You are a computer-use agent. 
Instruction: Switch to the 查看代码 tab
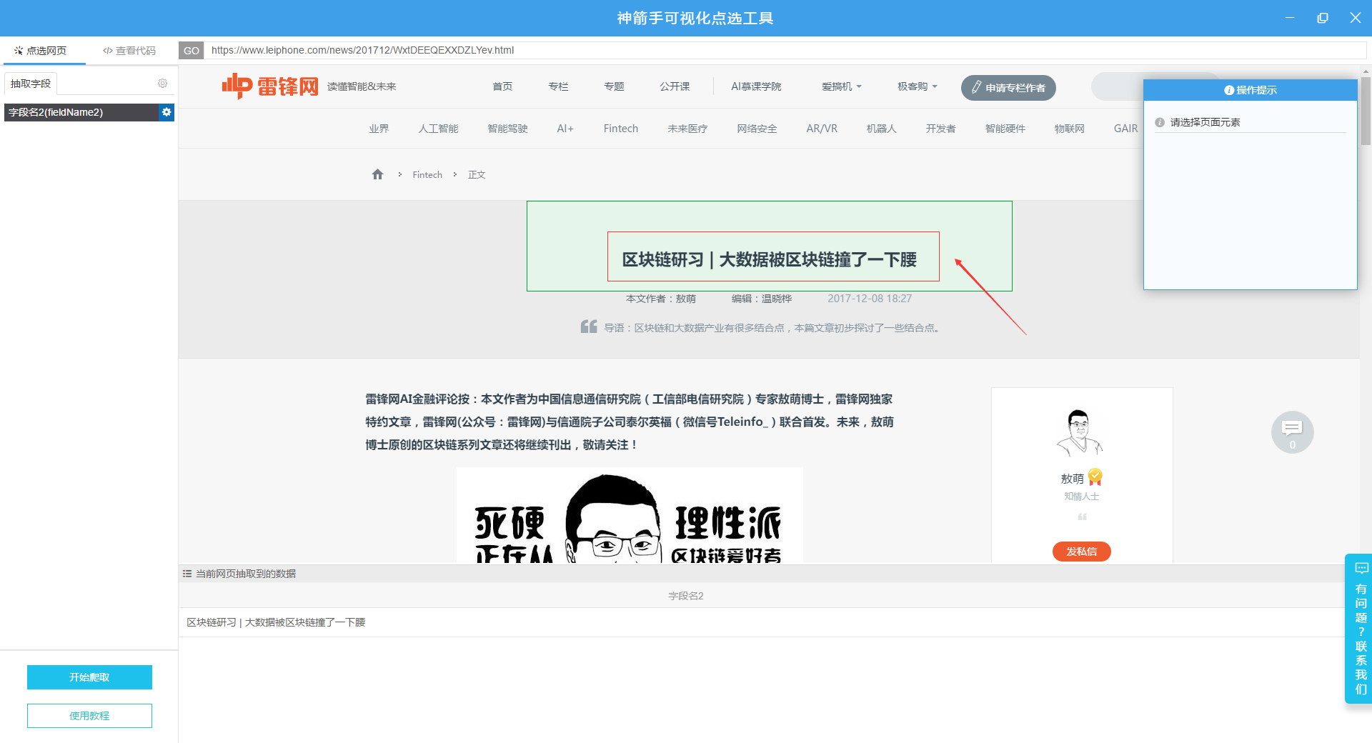tap(129, 51)
